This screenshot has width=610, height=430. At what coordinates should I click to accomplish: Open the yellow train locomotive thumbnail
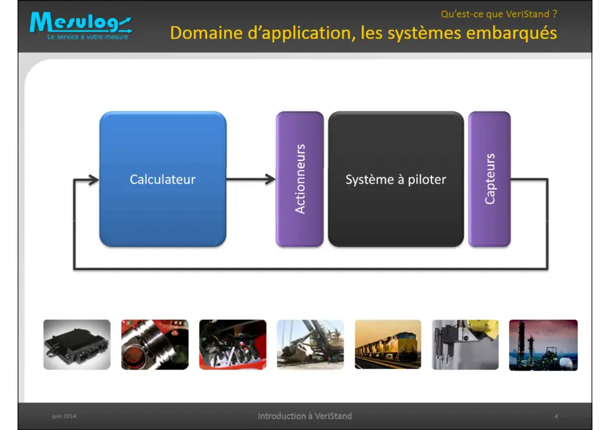[388, 344]
